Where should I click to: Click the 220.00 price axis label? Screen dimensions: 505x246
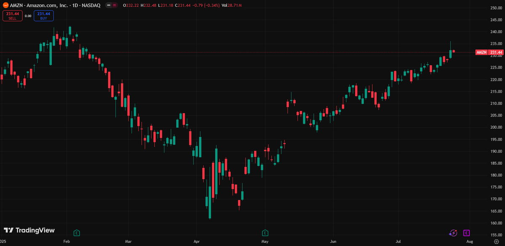pos(495,79)
